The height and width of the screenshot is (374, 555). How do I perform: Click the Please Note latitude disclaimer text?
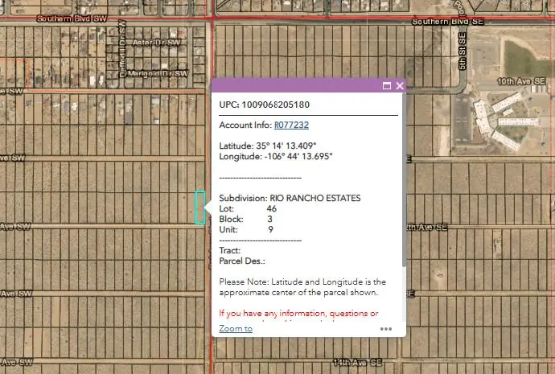(x=302, y=287)
